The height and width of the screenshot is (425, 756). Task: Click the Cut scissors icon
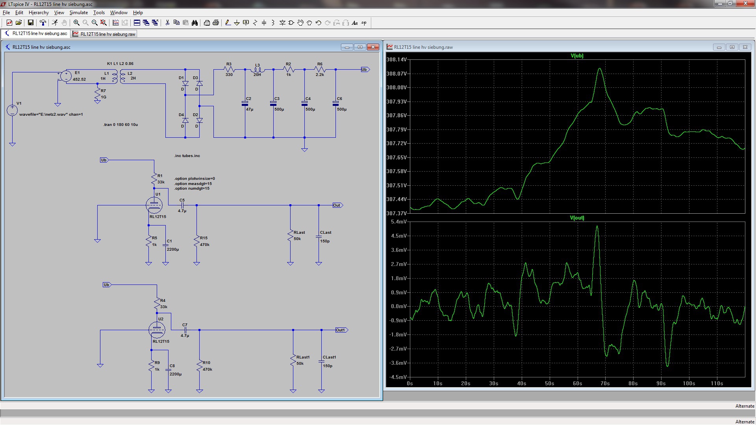[167, 23]
